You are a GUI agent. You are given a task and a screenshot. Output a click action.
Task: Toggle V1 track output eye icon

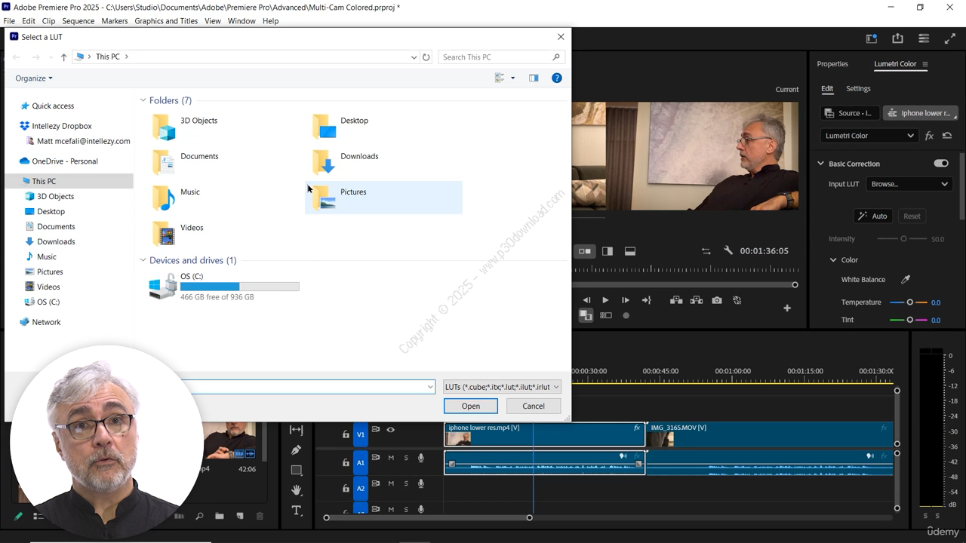tap(390, 430)
